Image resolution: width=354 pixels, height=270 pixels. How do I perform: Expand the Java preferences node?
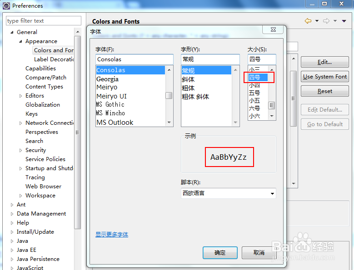12,241
